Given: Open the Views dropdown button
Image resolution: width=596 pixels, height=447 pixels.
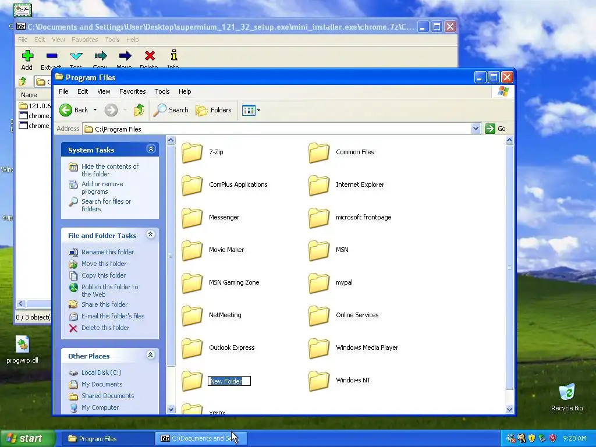Looking at the screenshot, I should click(251, 110).
